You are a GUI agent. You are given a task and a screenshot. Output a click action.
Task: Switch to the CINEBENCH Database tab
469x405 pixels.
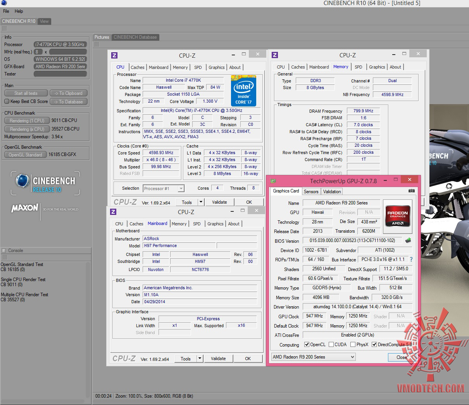[x=135, y=37]
